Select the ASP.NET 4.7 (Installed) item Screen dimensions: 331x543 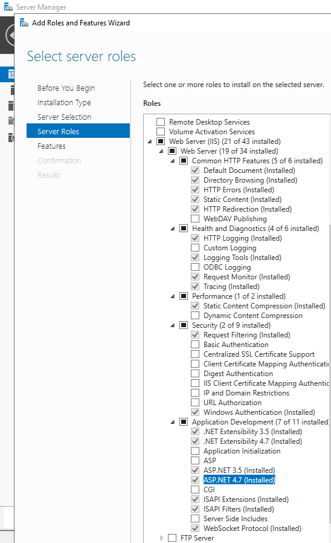pyautogui.click(x=239, y=480)
